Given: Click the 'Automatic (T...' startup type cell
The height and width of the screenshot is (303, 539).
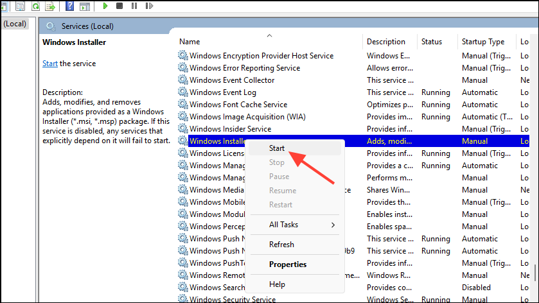Looking at the screenshot, I should point(487,117).
